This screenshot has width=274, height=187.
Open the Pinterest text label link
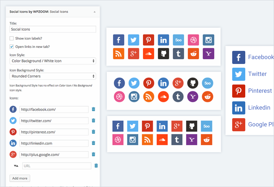[x=260, y=91]
